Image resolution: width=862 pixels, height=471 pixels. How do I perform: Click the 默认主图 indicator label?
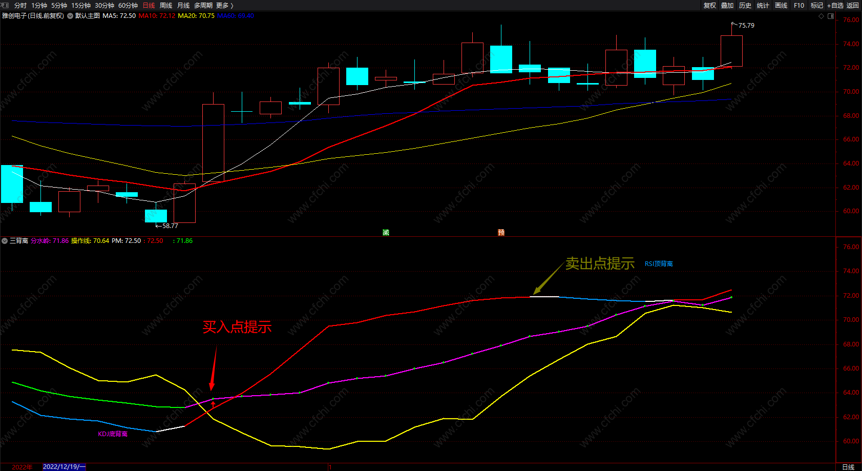point(88,16)
